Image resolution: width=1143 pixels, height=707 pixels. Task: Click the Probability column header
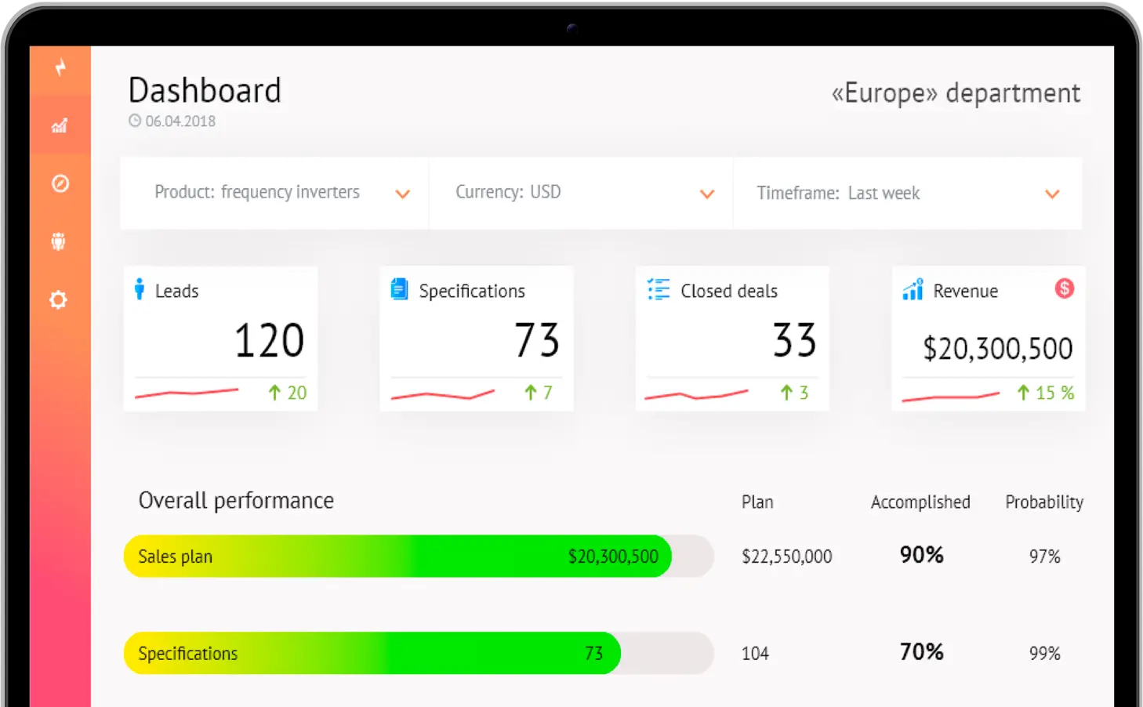click(1043, 502)
